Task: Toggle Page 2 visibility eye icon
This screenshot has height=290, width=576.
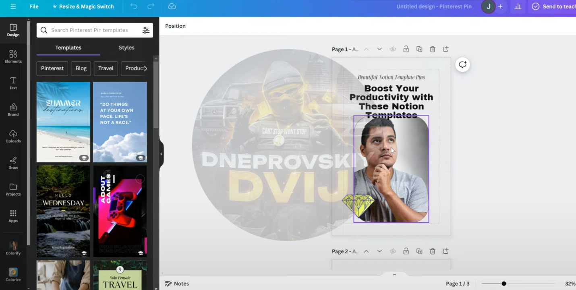Action: (x=393, y=251)
